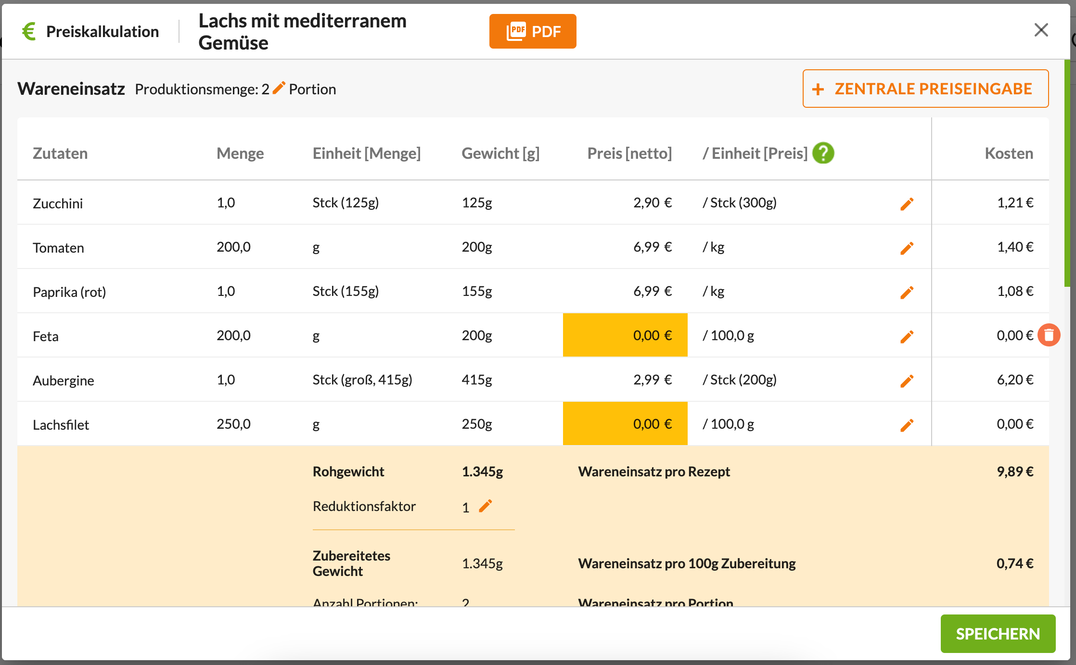Edit the Zucchini price with pencil icon

tap(907, 204)
